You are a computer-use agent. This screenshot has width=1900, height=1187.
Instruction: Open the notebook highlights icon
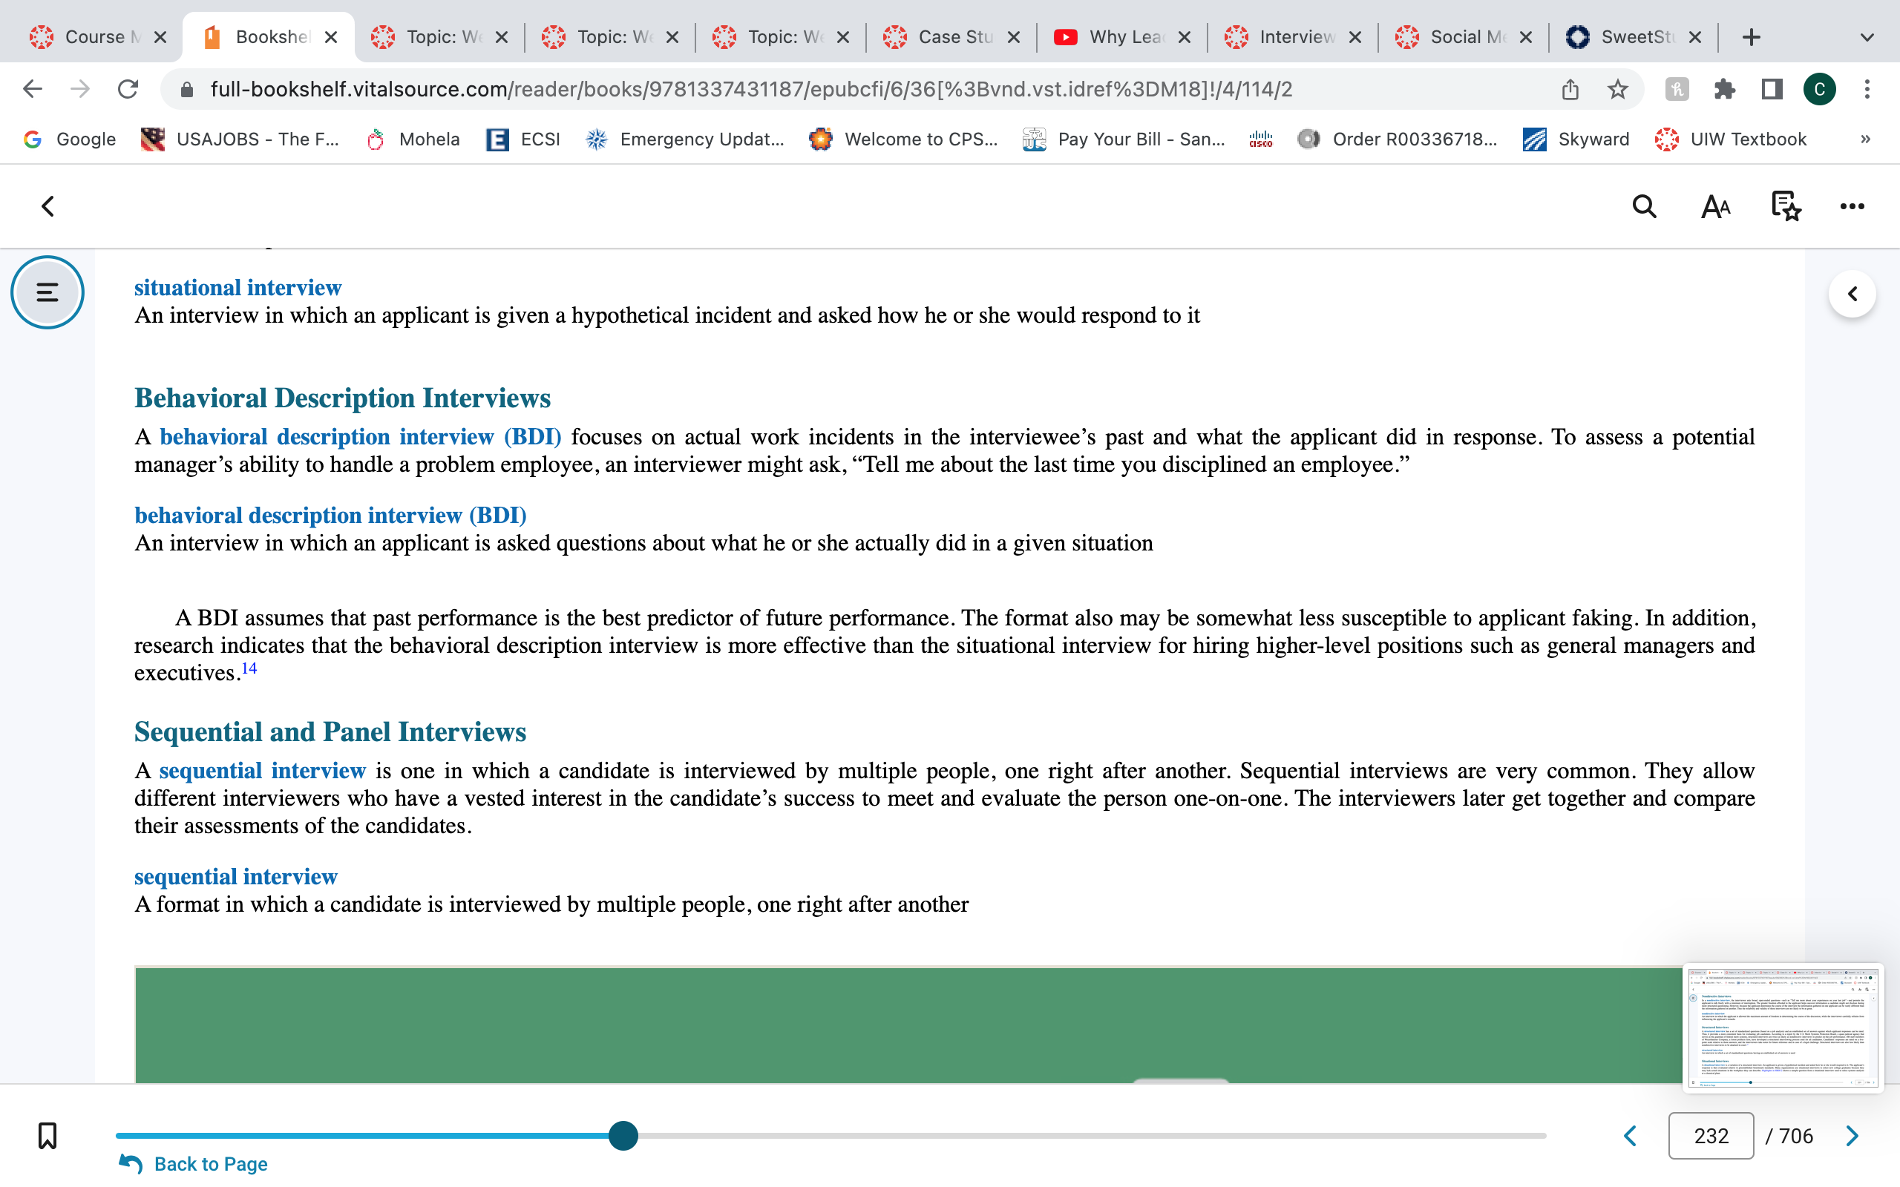[1786, 206]
